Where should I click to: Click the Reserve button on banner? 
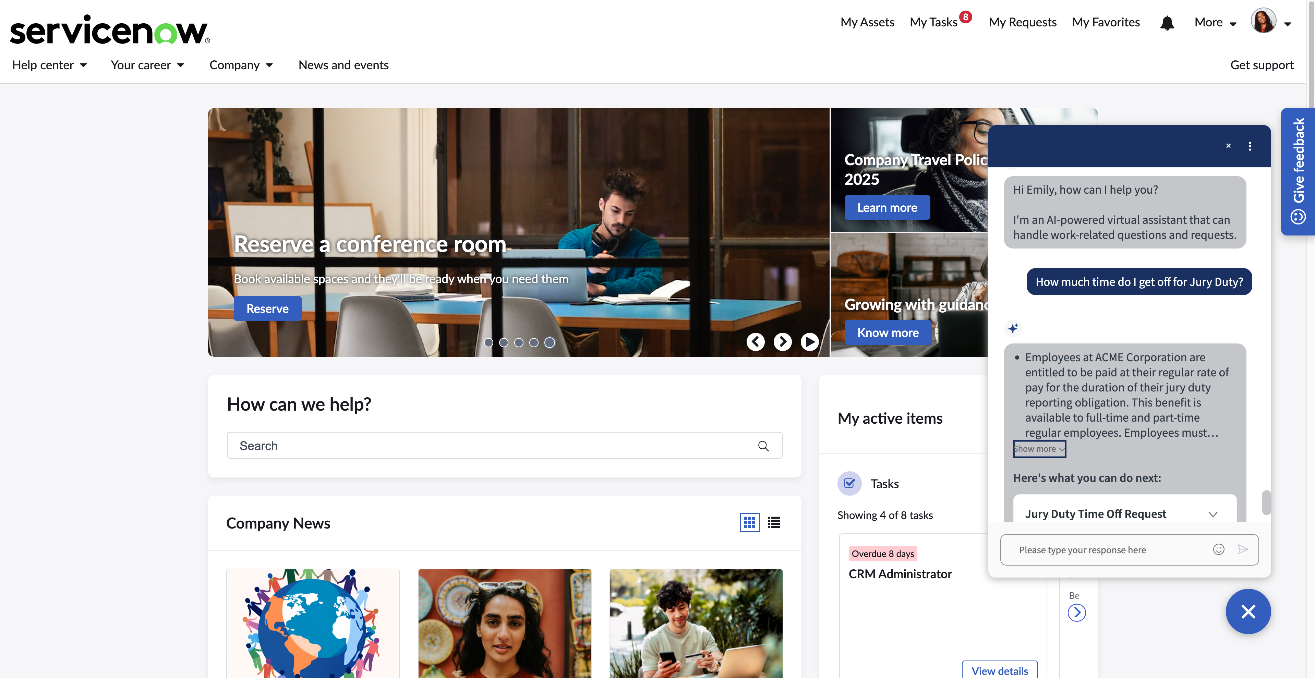click(x=267, y=308)
